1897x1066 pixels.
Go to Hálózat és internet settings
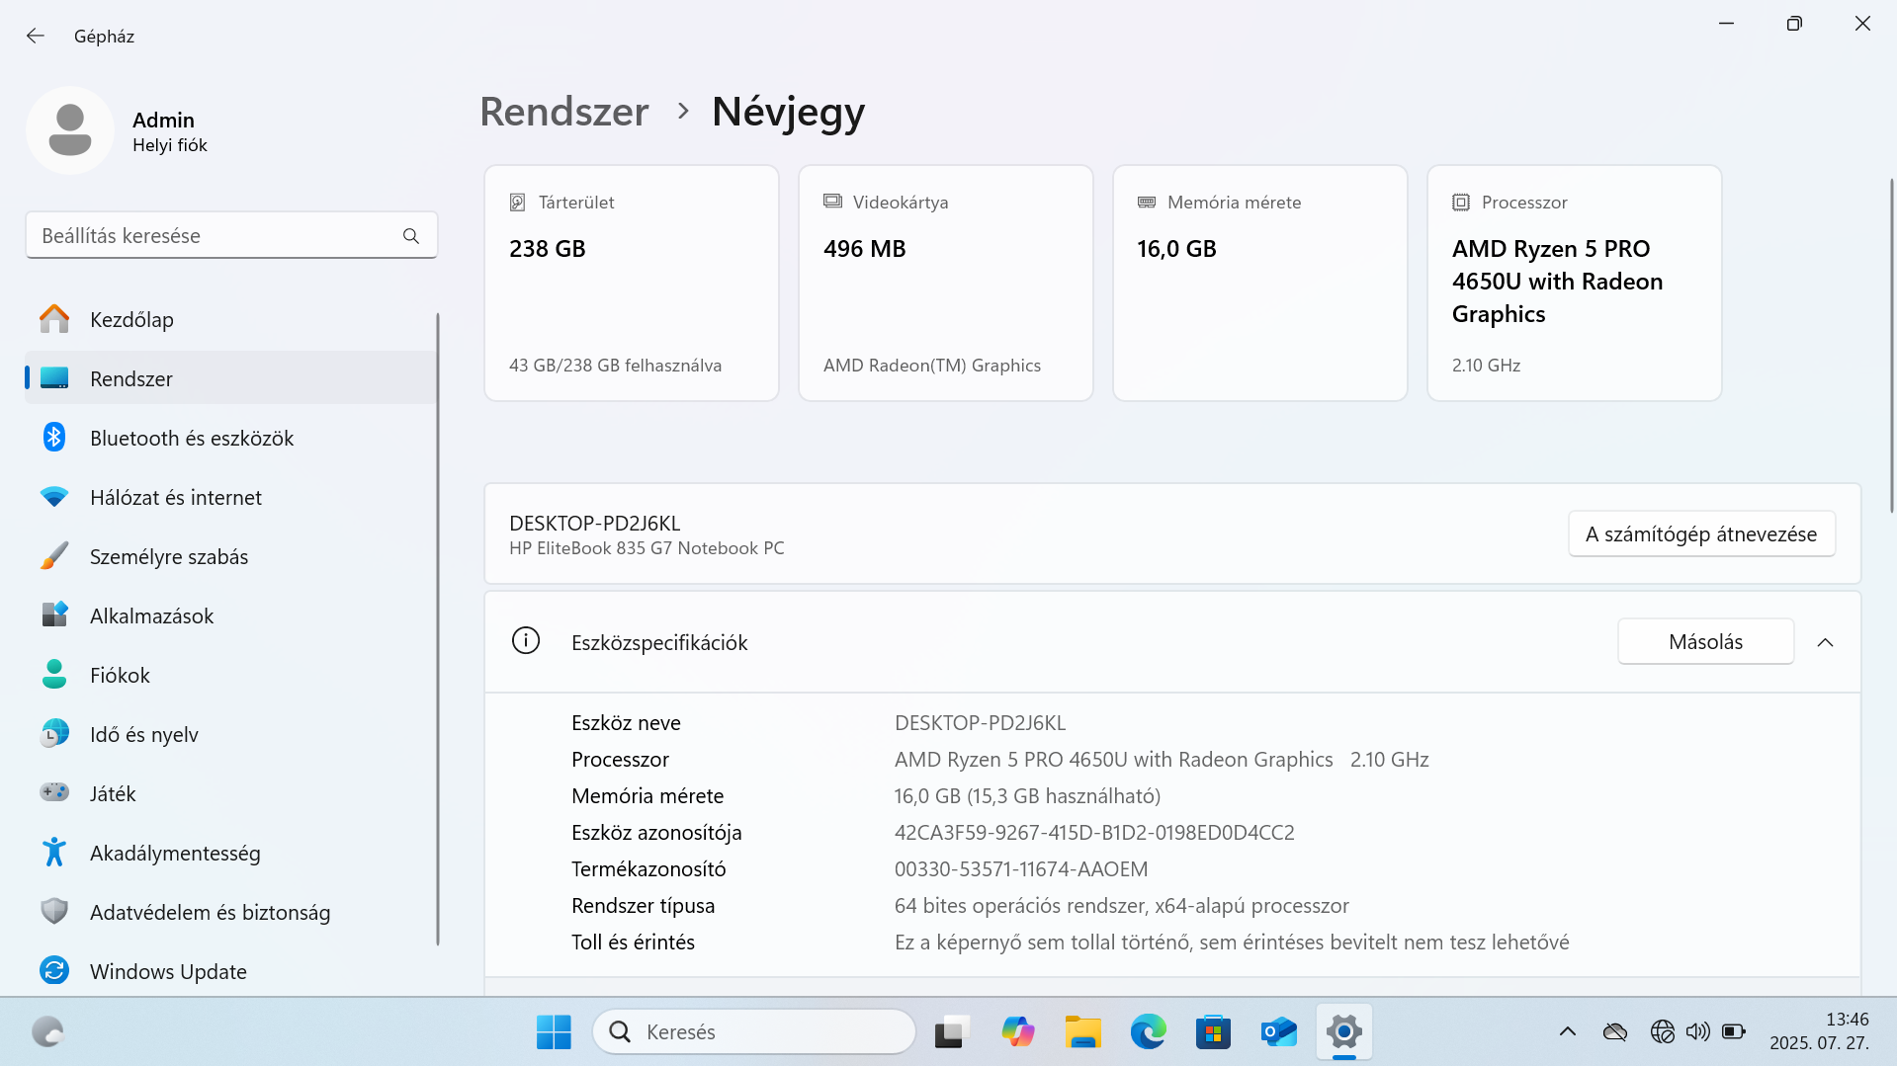(231, 497)
